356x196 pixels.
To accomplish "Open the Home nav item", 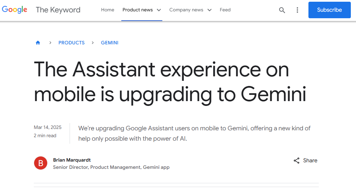I will [x=108, y=10].
